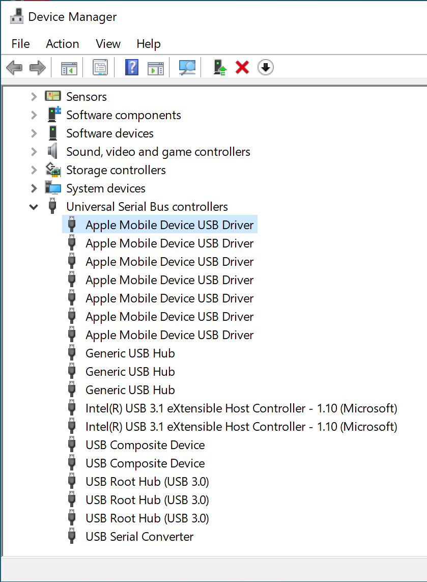Open the Action menu
The width and height of the screenshot is (427, 582).
(x=62, y=44)
